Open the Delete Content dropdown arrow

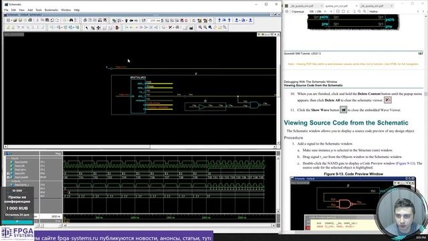point(173,27)
